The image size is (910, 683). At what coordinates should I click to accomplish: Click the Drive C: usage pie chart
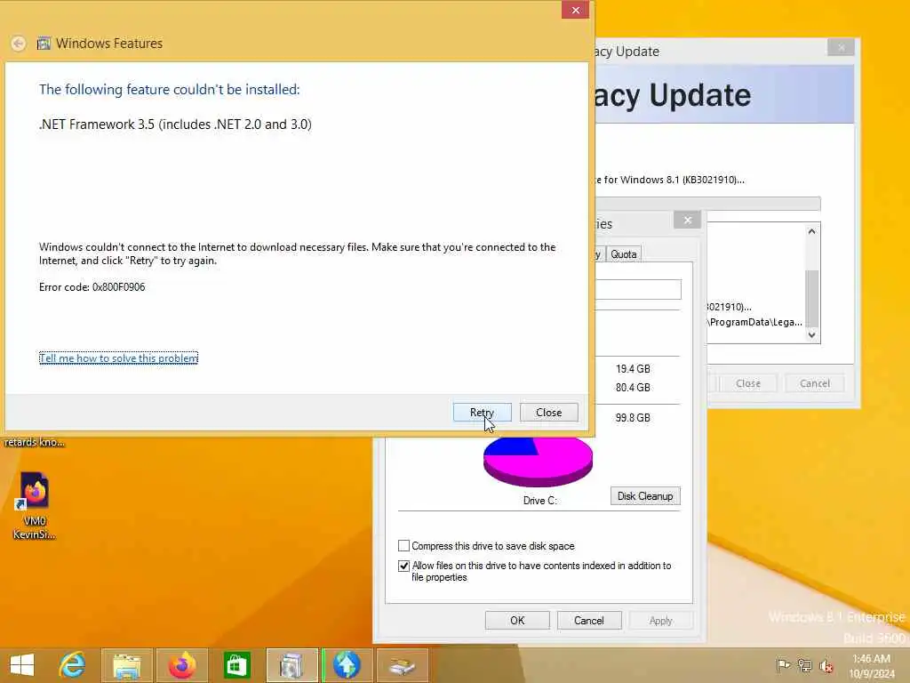[538, 462]
